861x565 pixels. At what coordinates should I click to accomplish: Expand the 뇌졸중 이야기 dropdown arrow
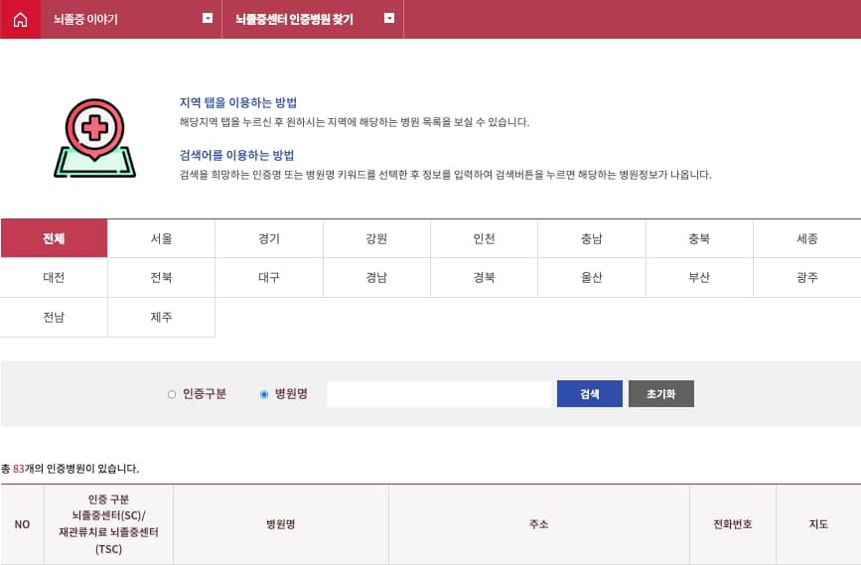[x=208, y=19]
